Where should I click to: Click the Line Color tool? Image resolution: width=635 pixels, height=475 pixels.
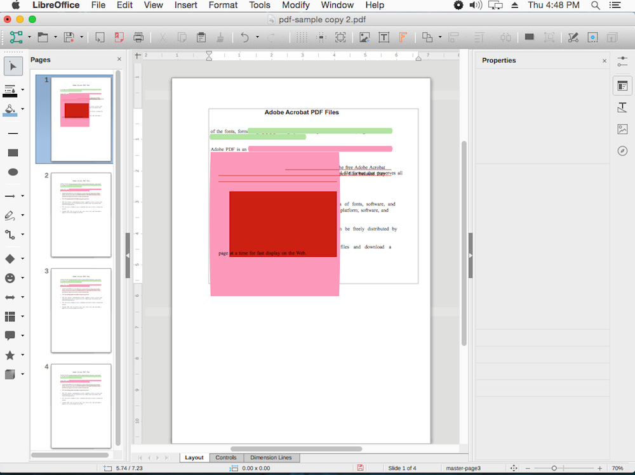tap(10, 91)
